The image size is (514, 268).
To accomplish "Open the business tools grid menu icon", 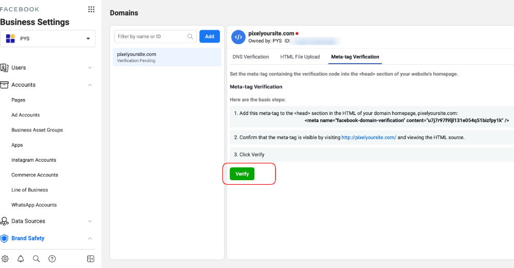I will [91, 9].
